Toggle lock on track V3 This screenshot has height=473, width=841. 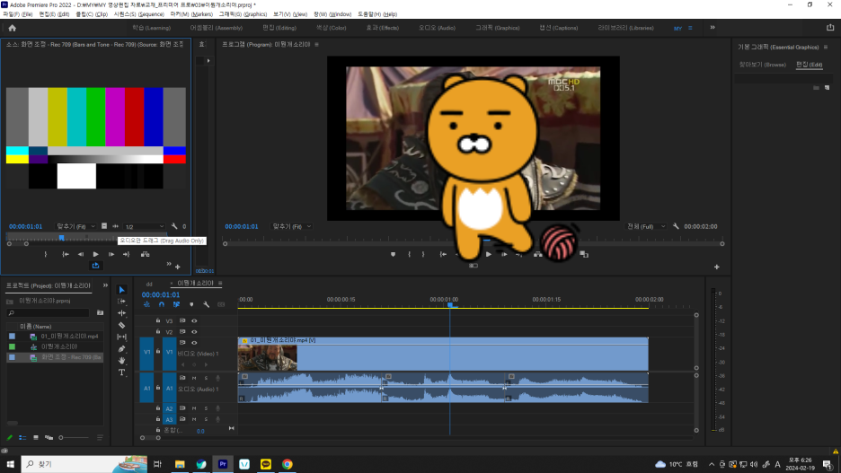point(158,320)
